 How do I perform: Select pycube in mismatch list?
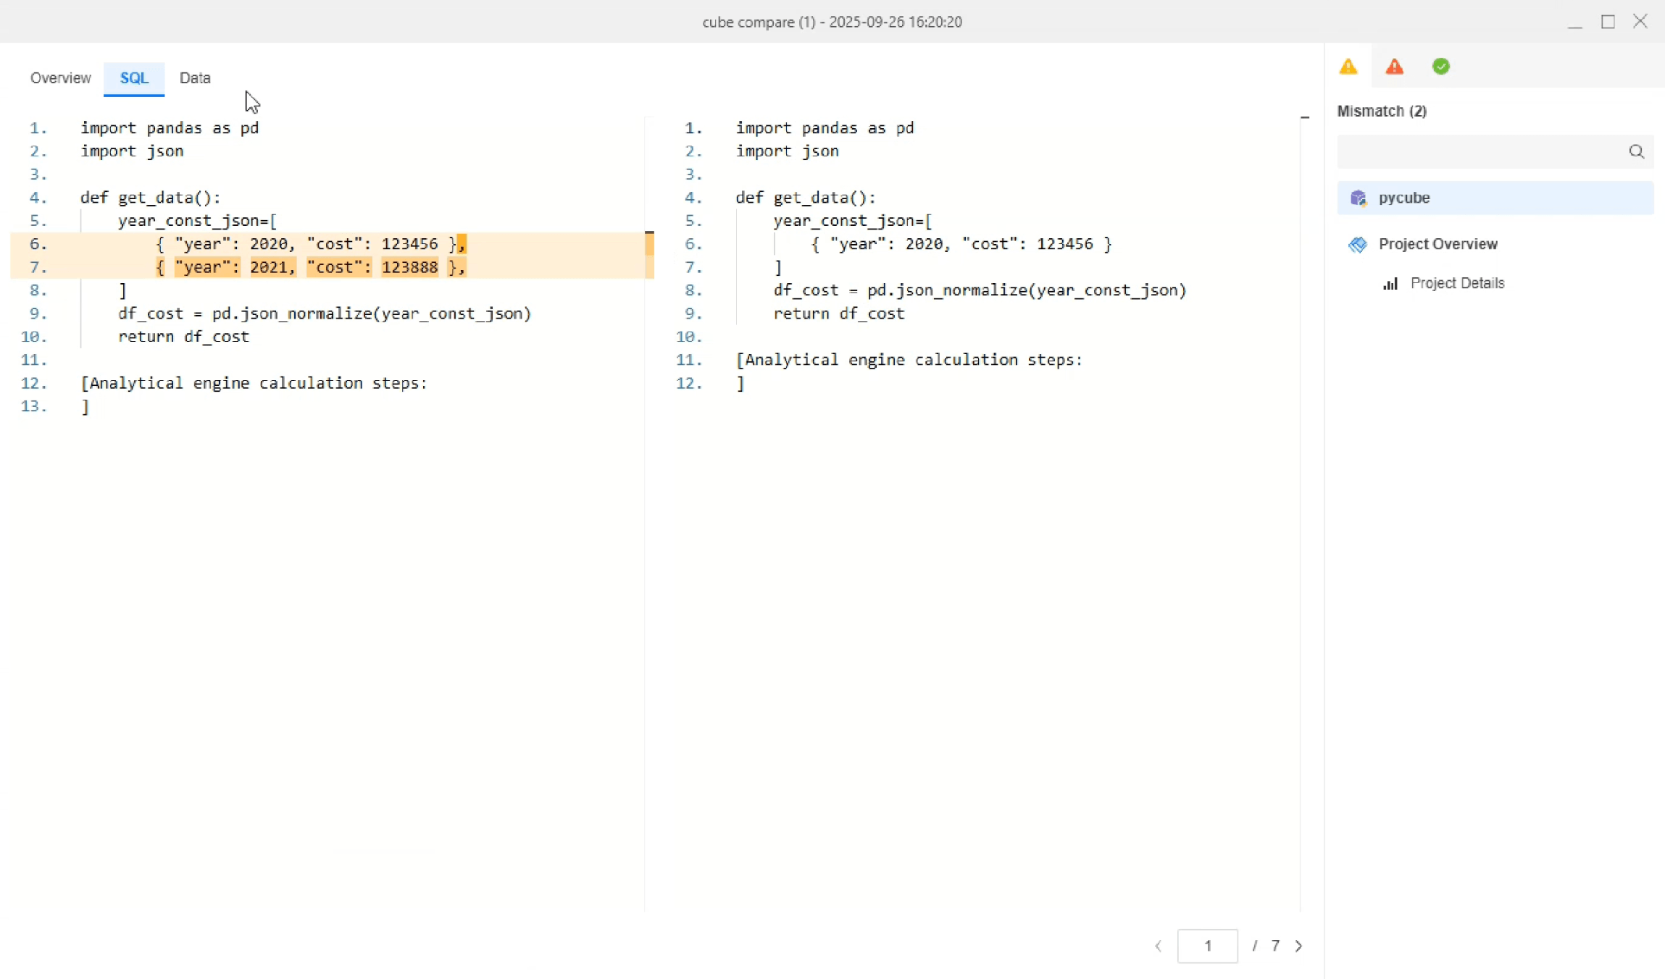(x=1404, y=198)
